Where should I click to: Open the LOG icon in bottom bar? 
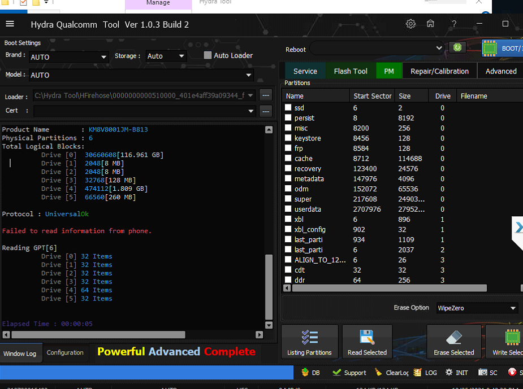click(x=417, y=373)
